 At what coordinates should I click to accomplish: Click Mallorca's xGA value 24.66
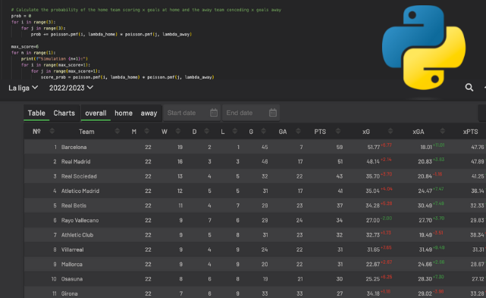[425, 264]
